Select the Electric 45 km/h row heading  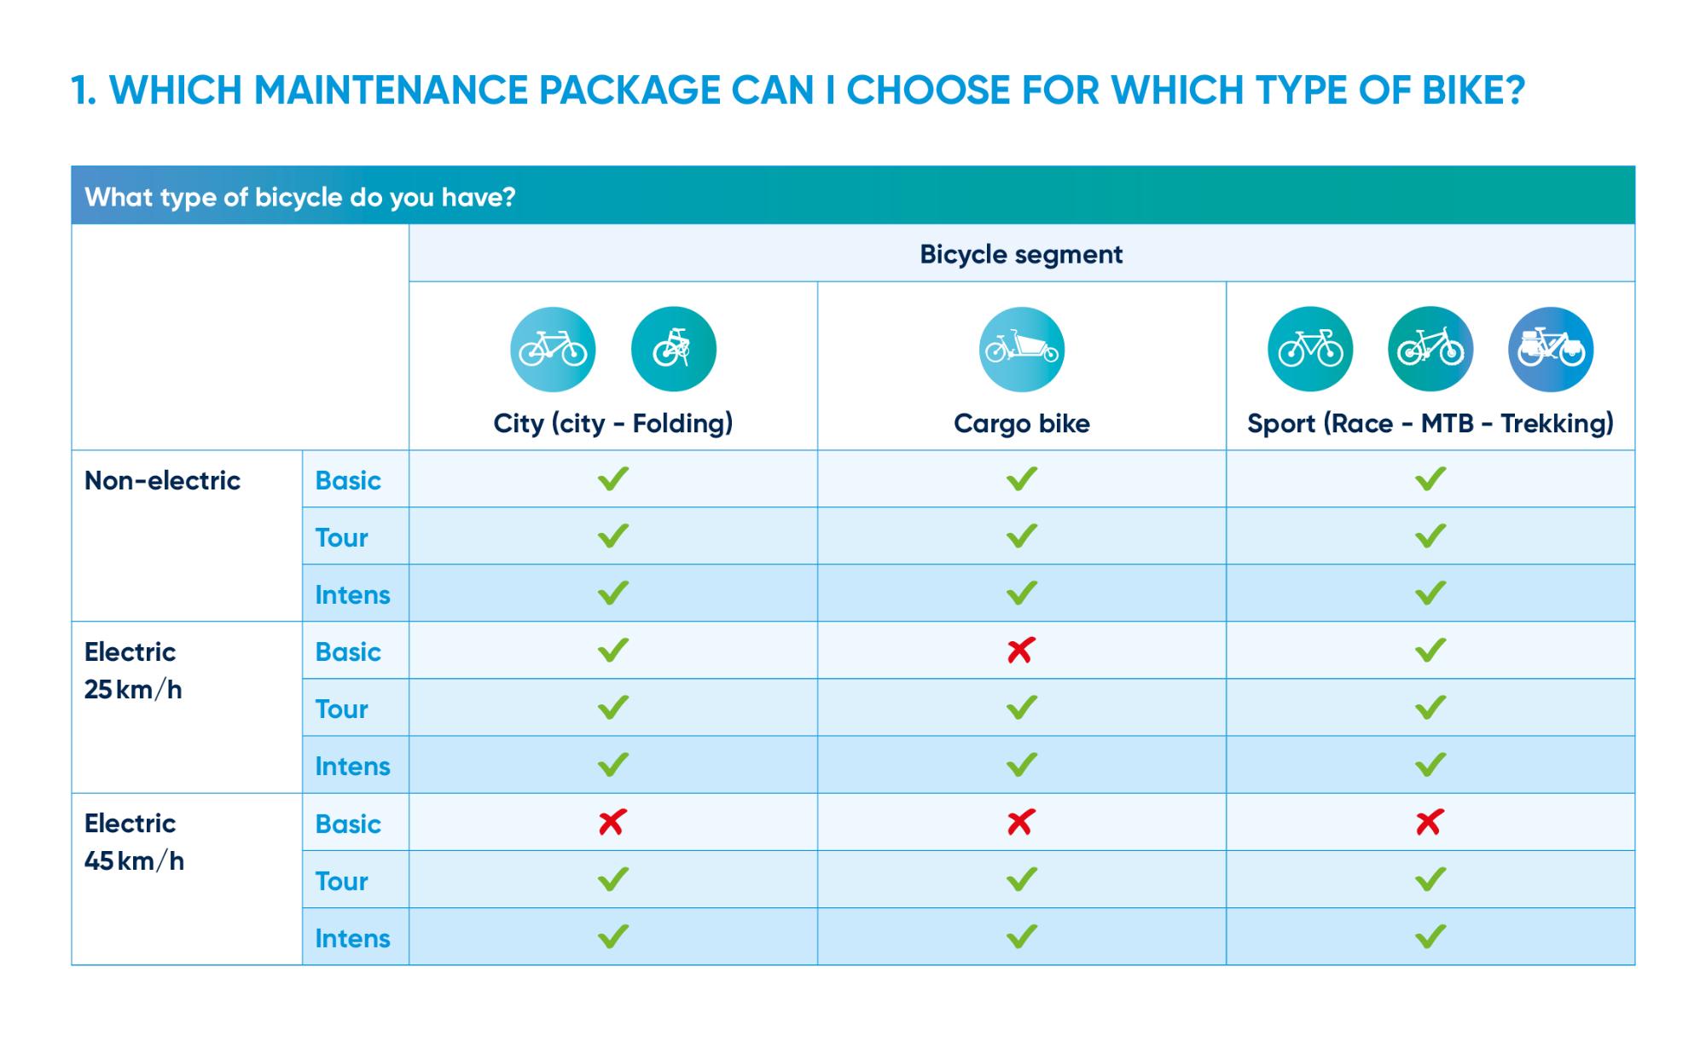133,842
